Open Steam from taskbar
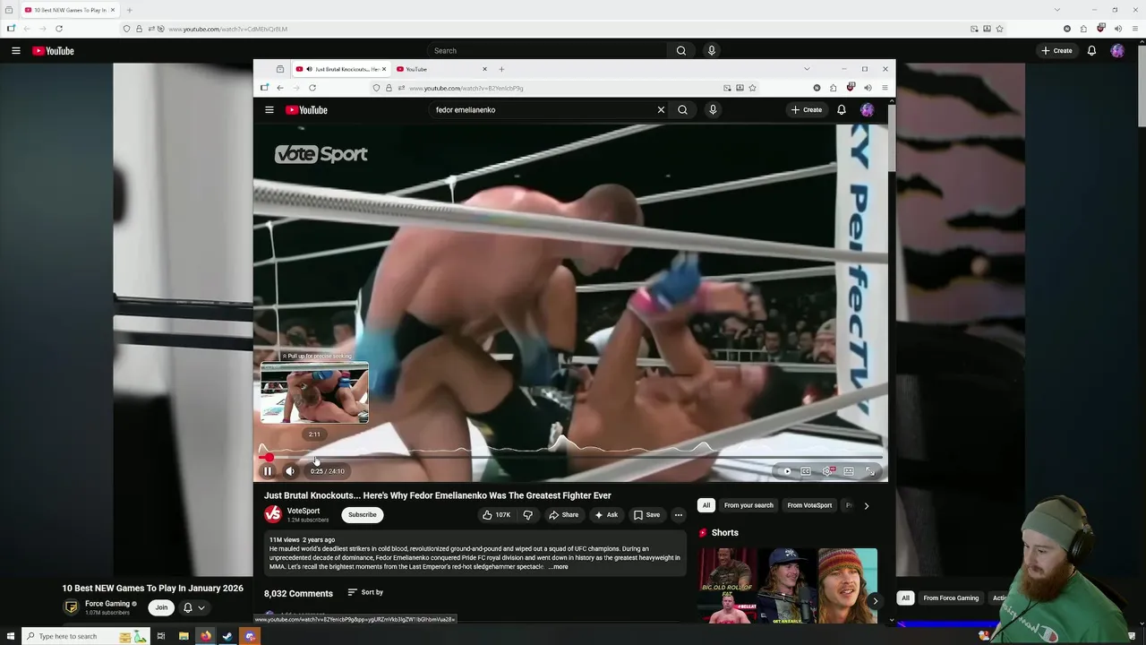Image resolution: width=1146 pixels, height=645 pixels. coord(227,636)
